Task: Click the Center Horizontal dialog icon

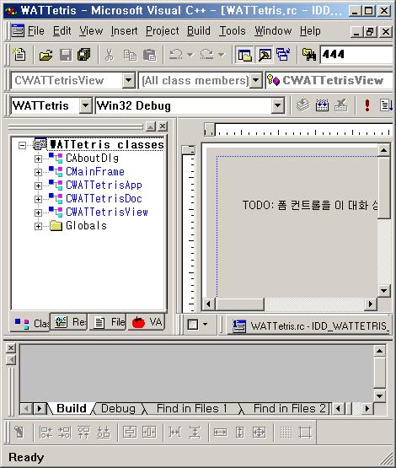Action: coord(149,432)
